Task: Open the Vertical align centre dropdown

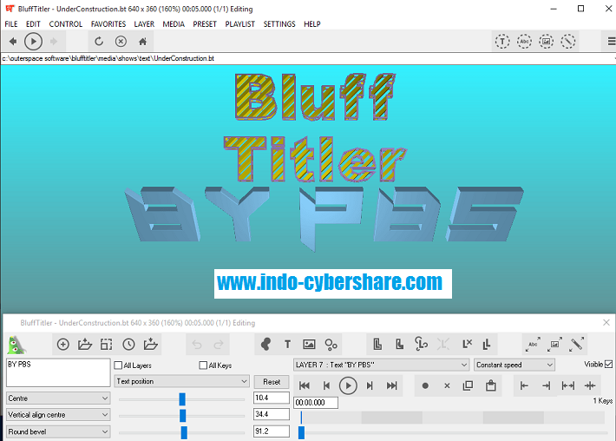Action: tap(58, 415)
